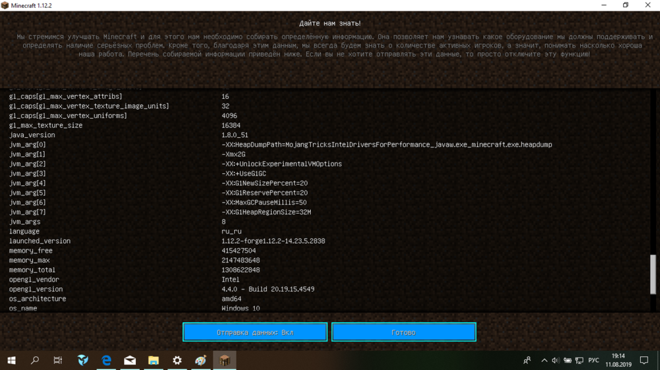Image resolution: width=660 pixels, height=370 pixels.
Task: Open the Action Center notifications icon
Action: [644, 360]
